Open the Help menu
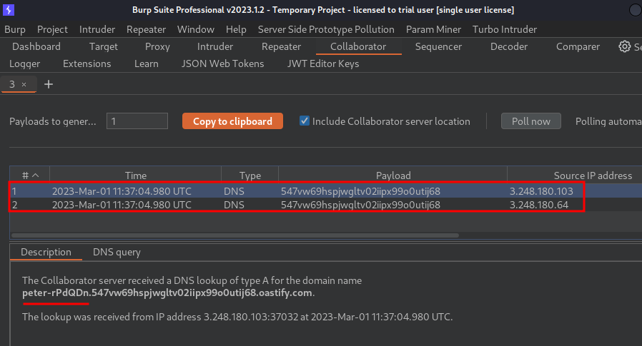This screenshot has width=642, height=346. 236,29
